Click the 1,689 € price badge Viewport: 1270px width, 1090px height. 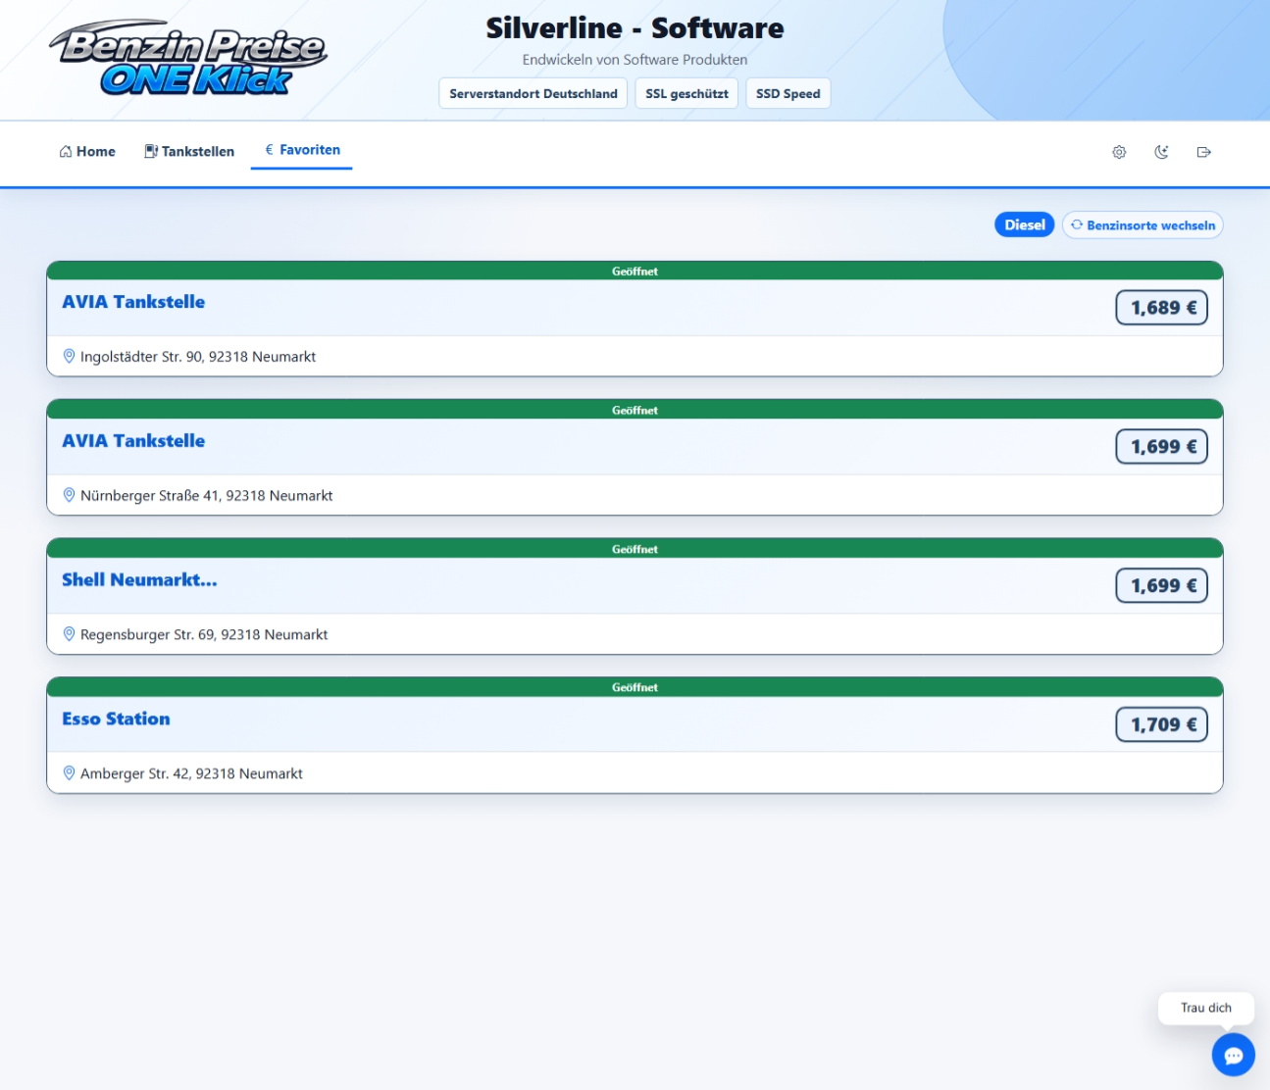1162,308
